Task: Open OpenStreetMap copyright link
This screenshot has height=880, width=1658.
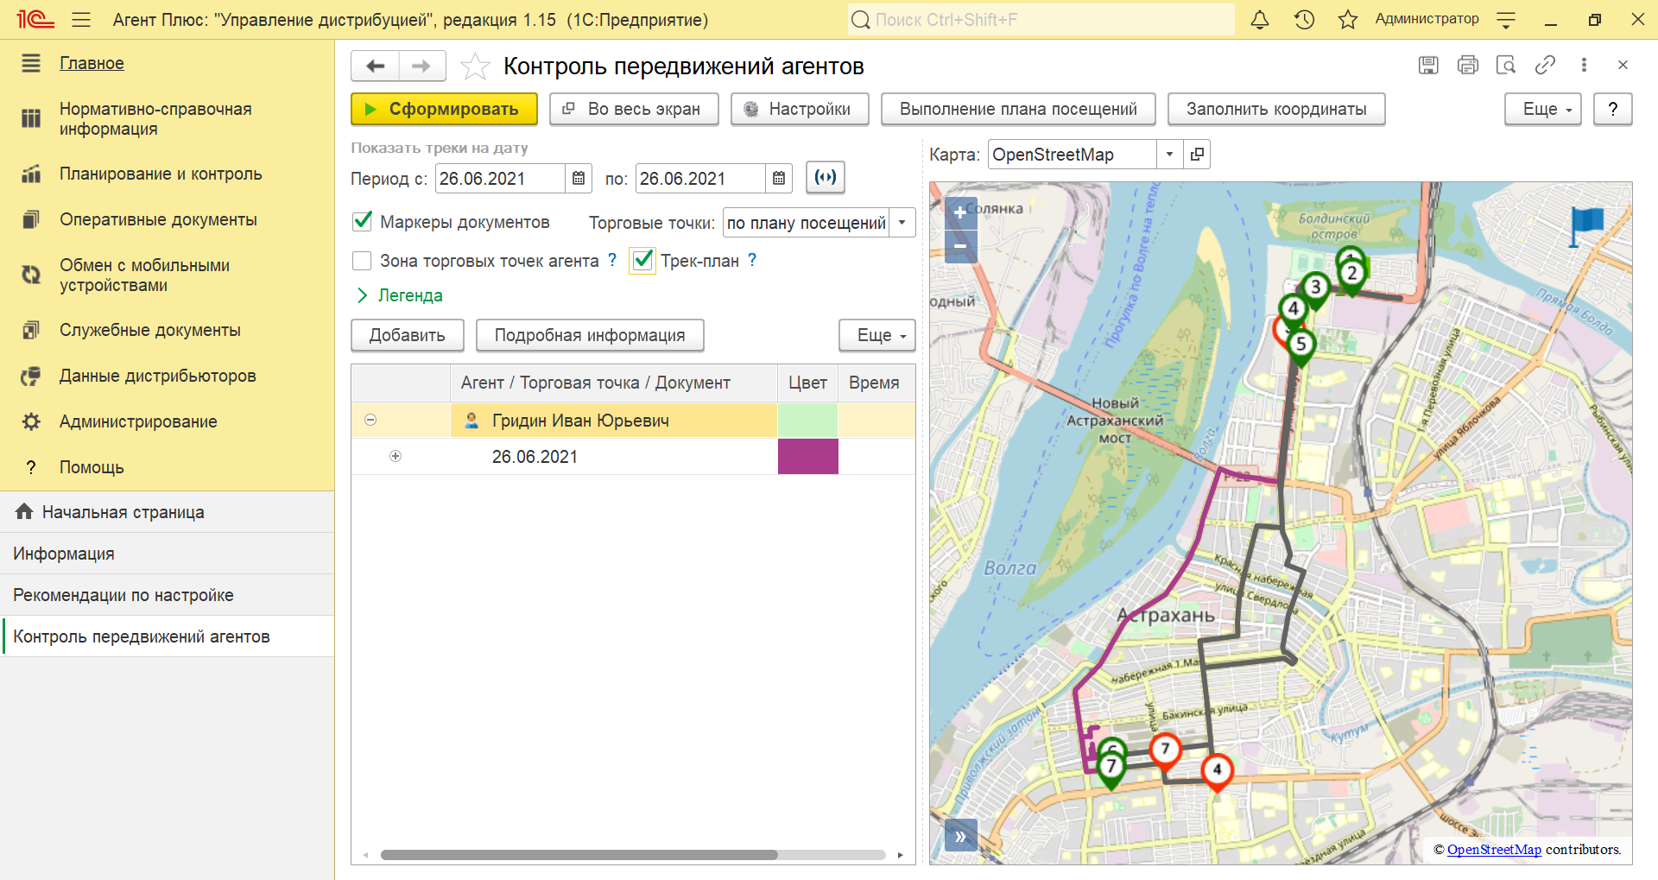Action: coord(1494,849)
